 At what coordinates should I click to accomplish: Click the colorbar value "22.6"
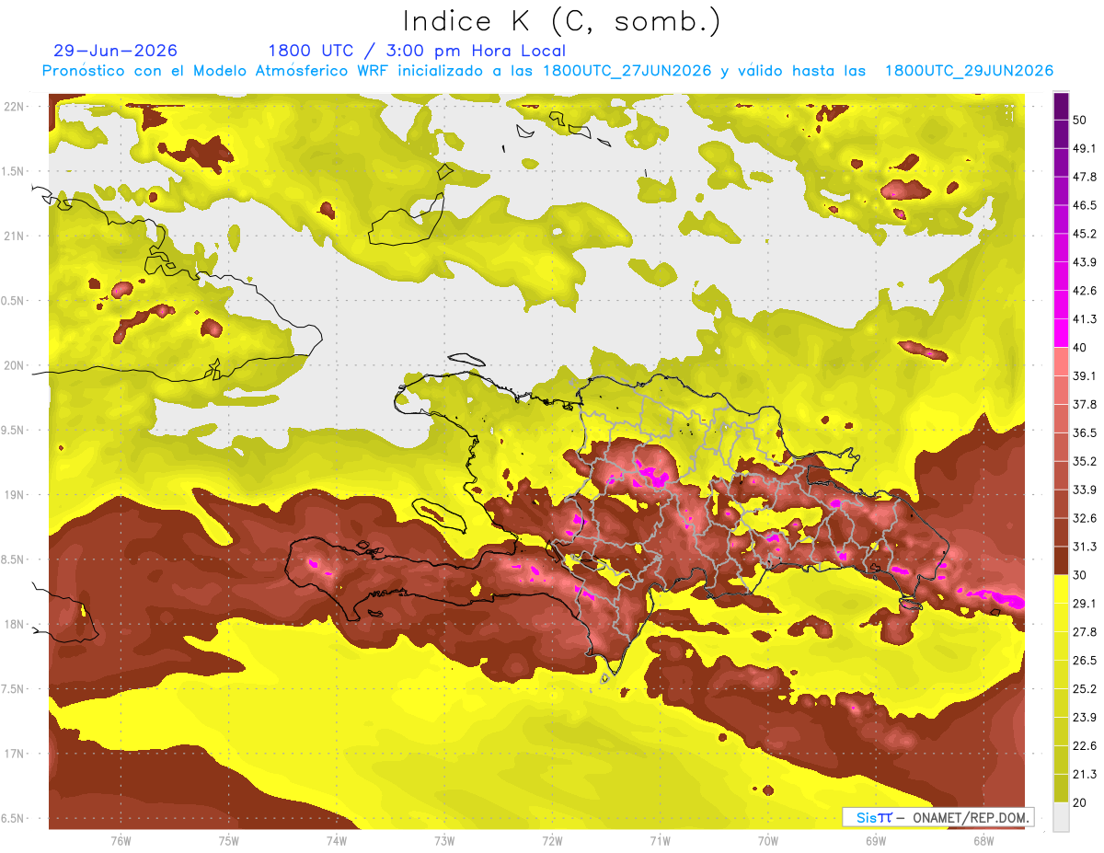(1084, 746)
